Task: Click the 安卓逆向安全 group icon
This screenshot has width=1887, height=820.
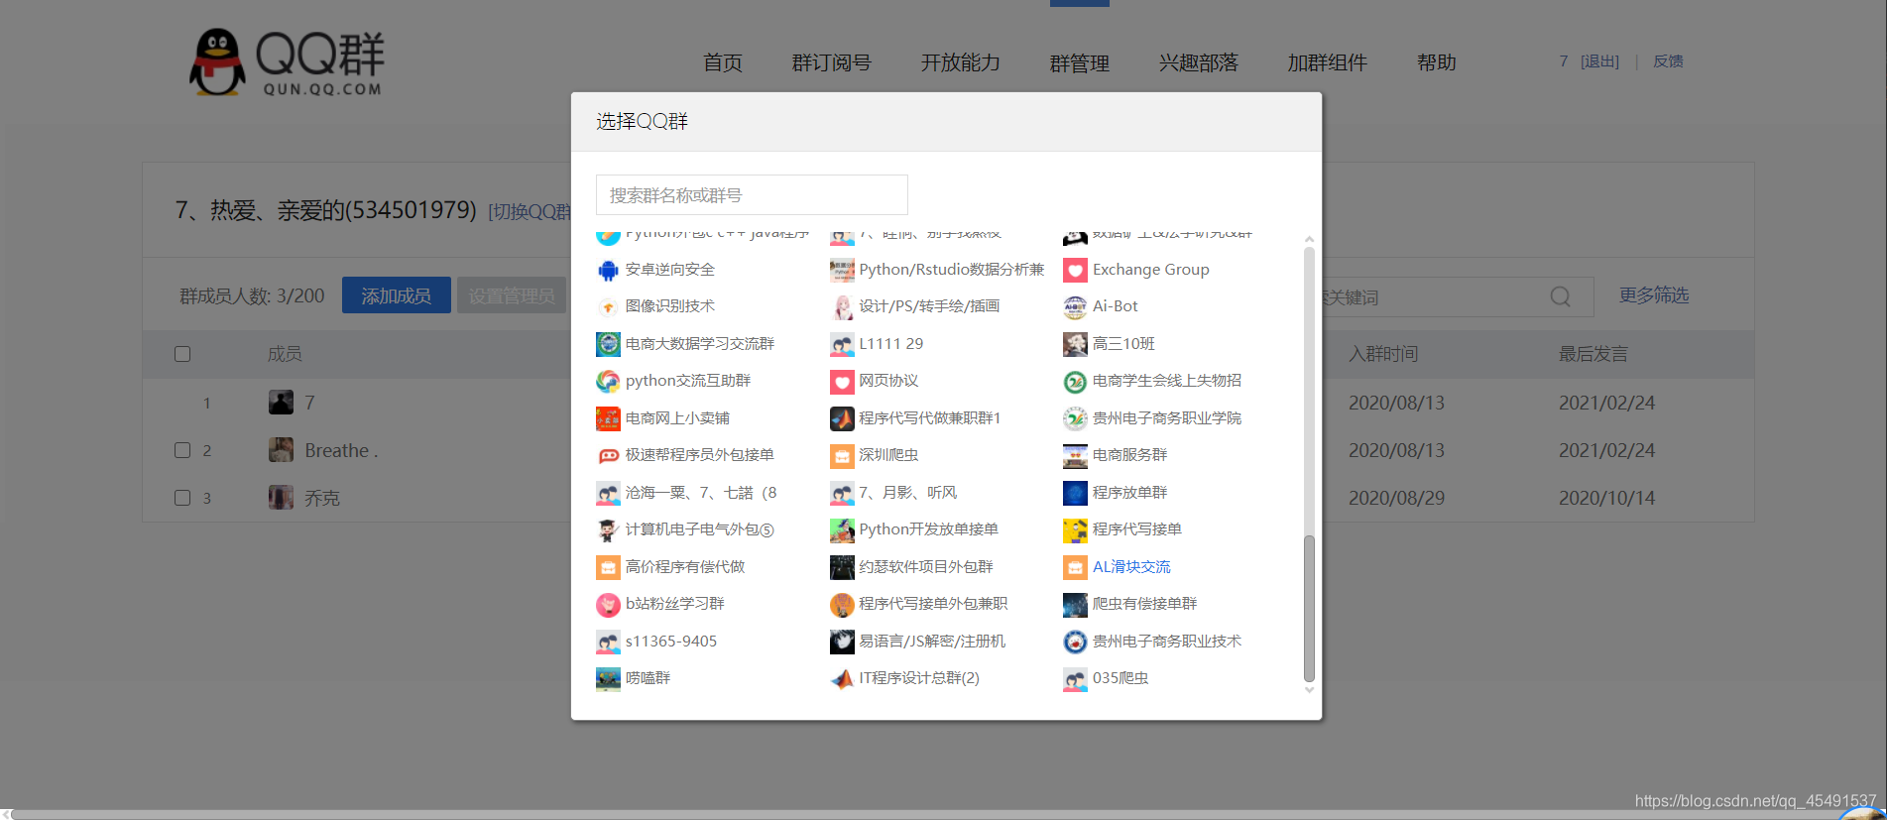Action: click(608, 270)
